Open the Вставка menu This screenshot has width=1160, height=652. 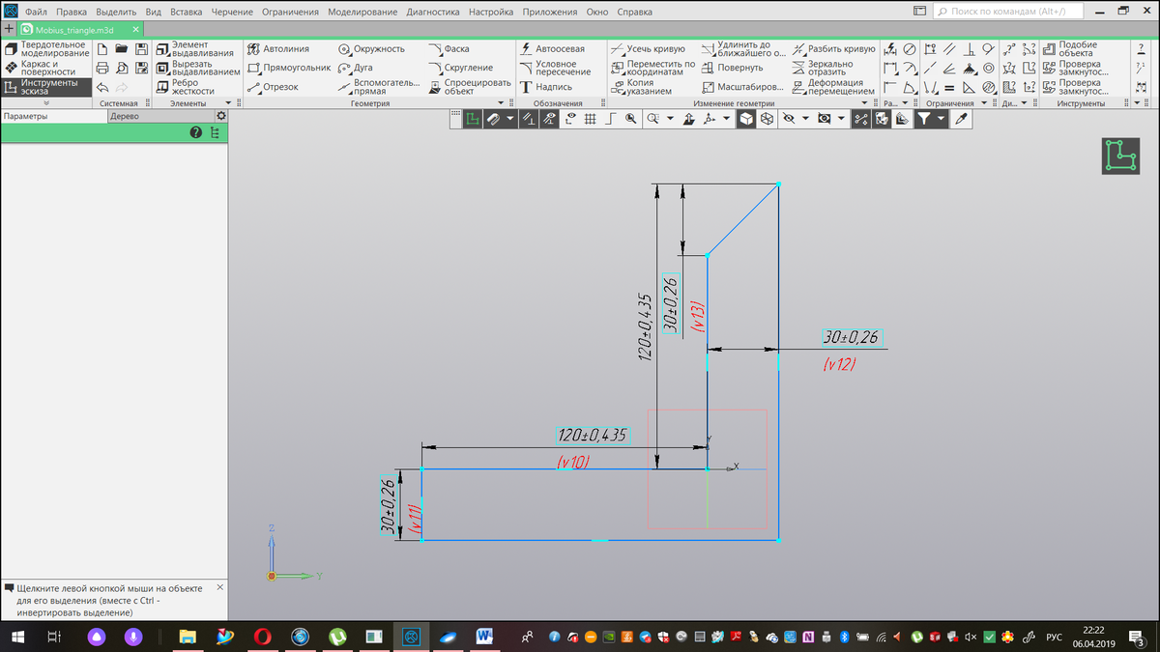[x=187, y=12]
